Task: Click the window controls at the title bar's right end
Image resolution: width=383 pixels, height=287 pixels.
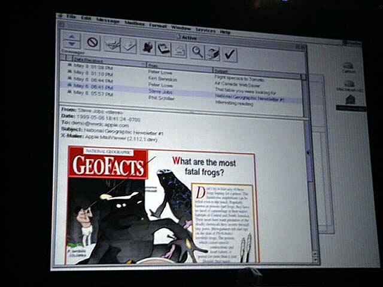Action: tap(300, 47)
